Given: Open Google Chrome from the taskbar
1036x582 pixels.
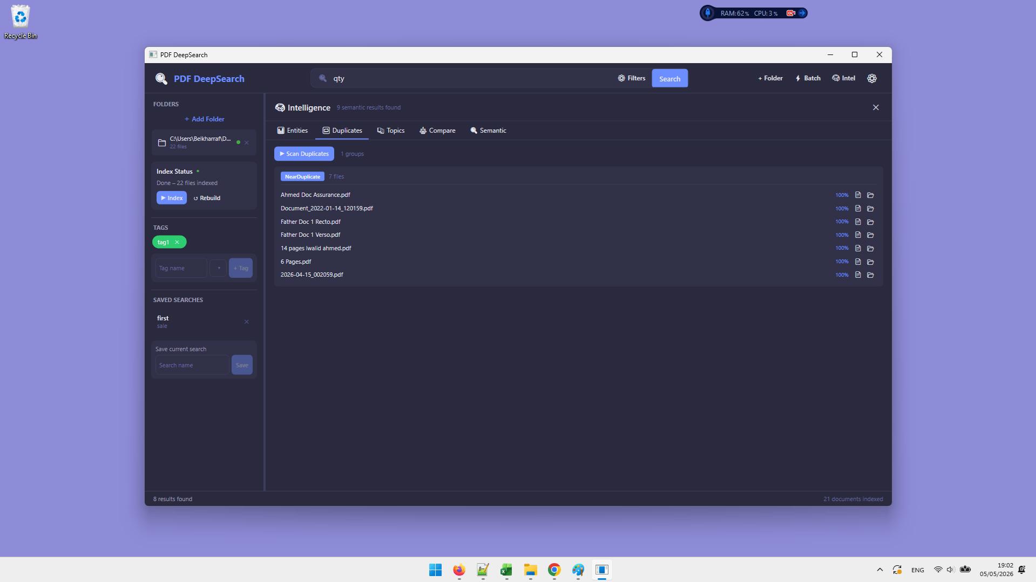Looking at the screenshot, I should pyautogui.click(x=554, y=570).
